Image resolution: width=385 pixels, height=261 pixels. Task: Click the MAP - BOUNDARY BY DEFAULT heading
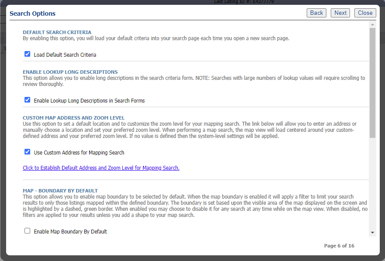point(60,191)
